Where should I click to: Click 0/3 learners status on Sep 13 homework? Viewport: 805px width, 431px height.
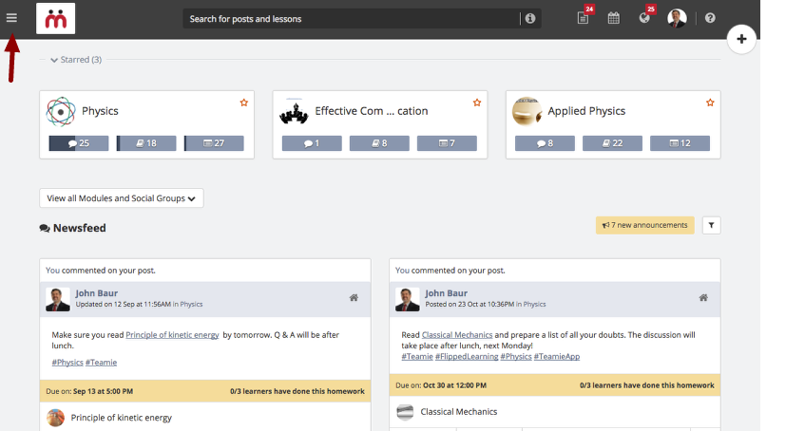[297, 391]
